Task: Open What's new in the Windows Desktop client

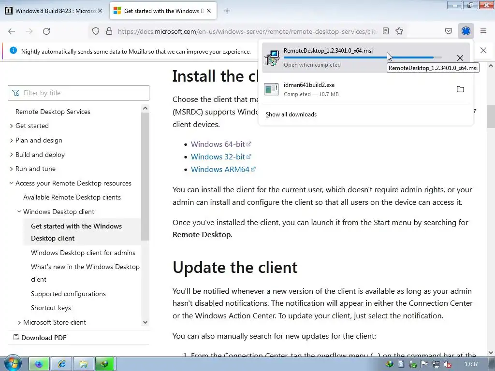Action: 85,273
